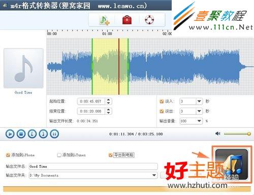Click the play button

[10, 134]
